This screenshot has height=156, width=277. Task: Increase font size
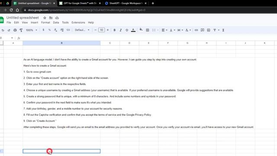click(x=108, y=30)
